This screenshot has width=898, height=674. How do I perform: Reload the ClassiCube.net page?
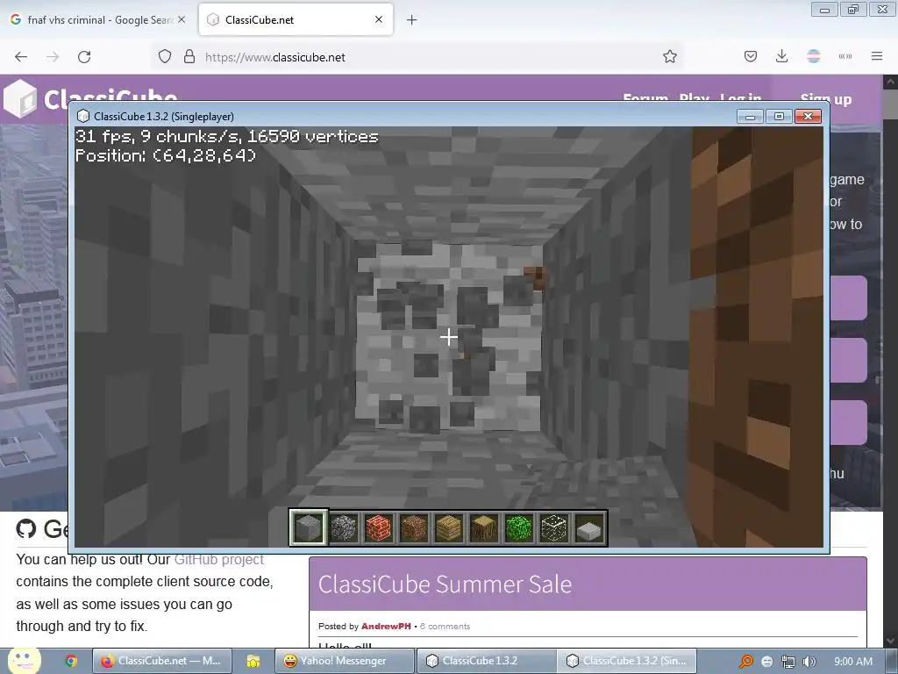click(x=84, y=57)
